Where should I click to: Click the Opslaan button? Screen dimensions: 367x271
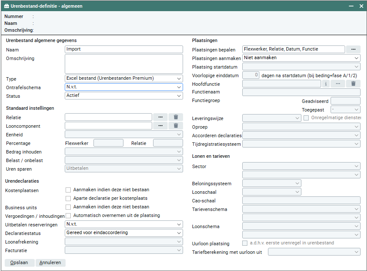pyautogui.click(x=19, y=262)
